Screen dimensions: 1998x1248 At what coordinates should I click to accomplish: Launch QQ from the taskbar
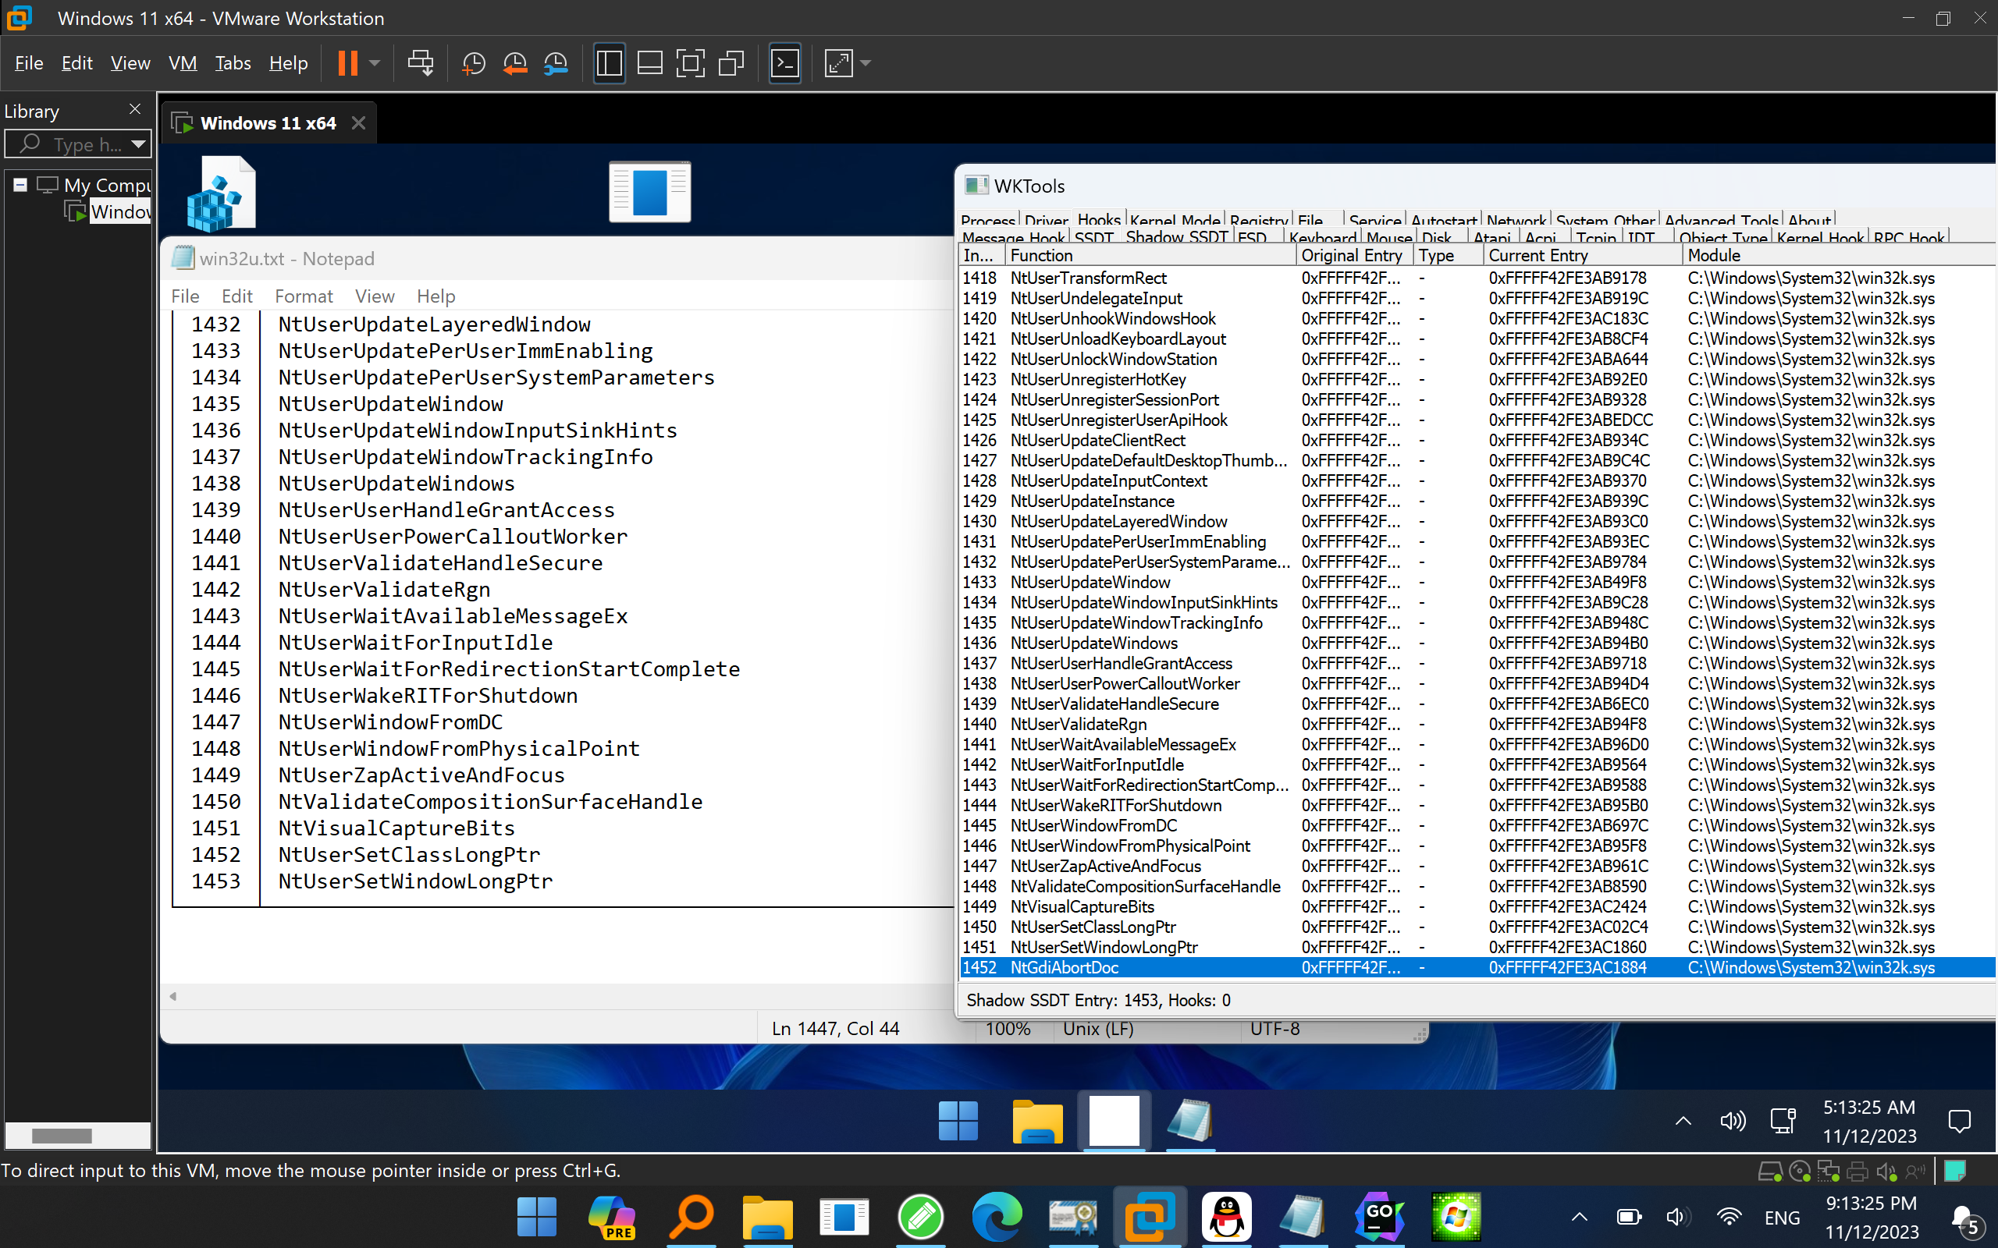coord(1227,1216)
